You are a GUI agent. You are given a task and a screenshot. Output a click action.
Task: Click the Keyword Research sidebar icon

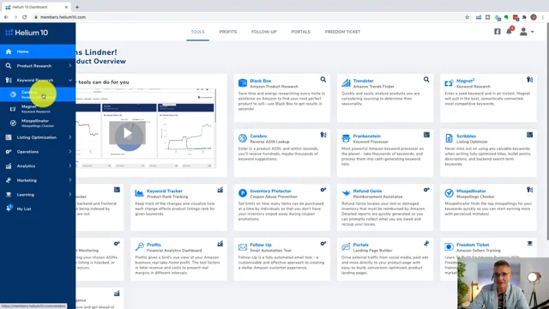coord(9,80)
